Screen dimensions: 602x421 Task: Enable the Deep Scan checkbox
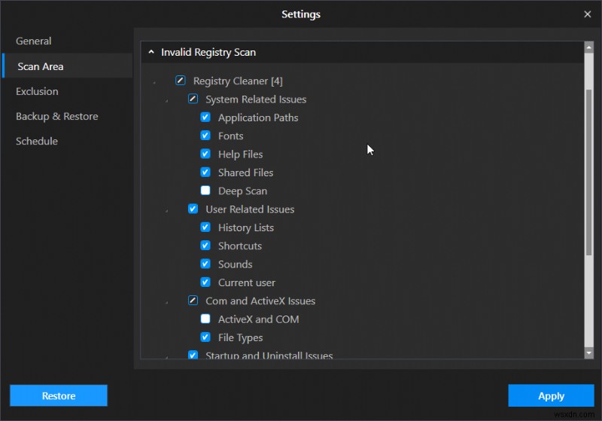205,191
